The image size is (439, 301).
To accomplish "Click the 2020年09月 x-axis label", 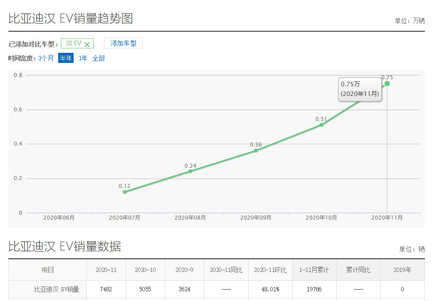I will (256, 218).
